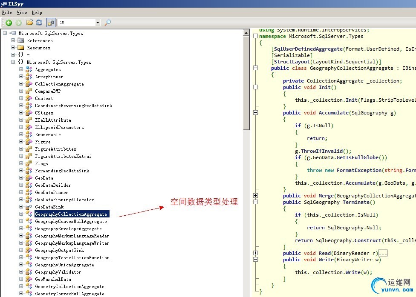The image size is (416, 297).
Task: Expand the folded Read(BinaryReader r) method
Action: click(x=255, y=253)
